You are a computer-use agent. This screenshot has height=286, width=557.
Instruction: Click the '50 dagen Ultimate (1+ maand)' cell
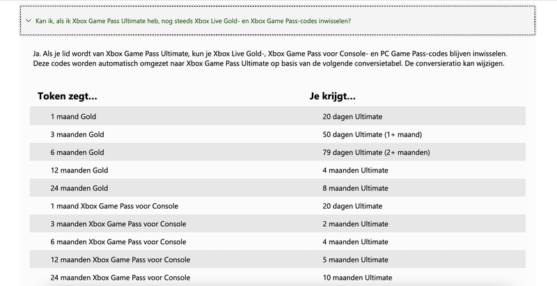[x=372, y=134]
